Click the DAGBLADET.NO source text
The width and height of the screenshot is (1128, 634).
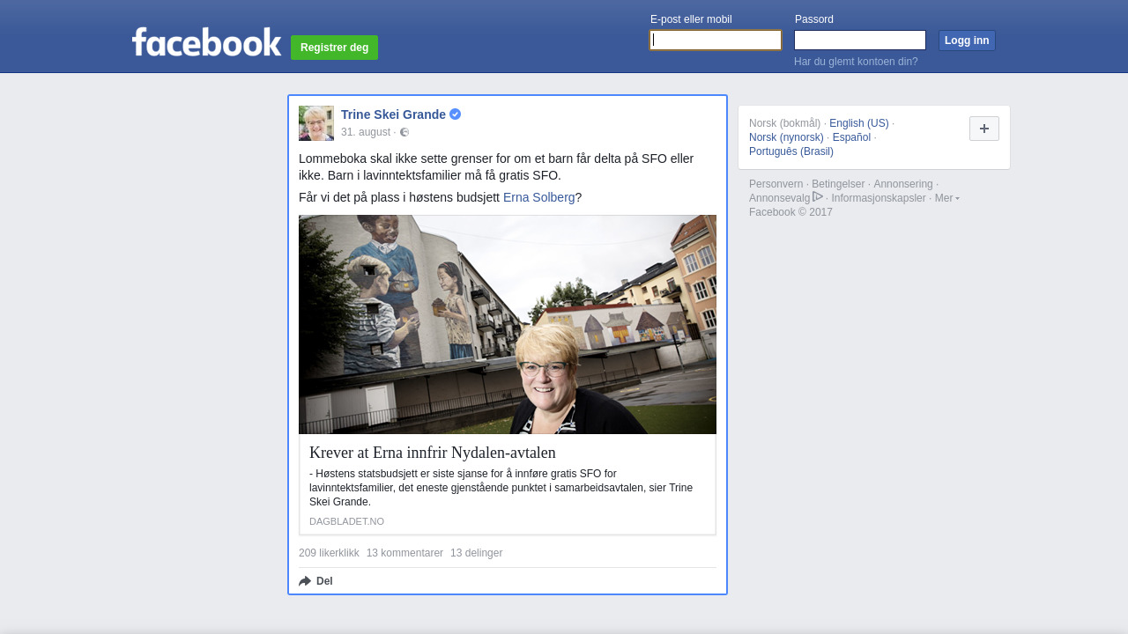[x=346, y=521]
